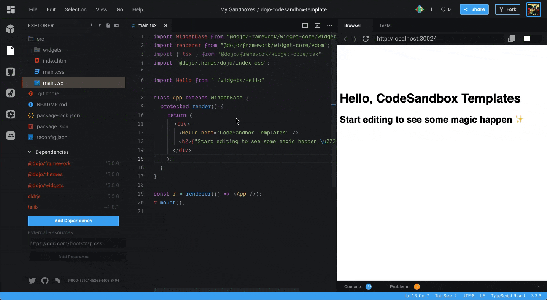
Task: Create a new file in the Explorer
Action: click(108, 25)
